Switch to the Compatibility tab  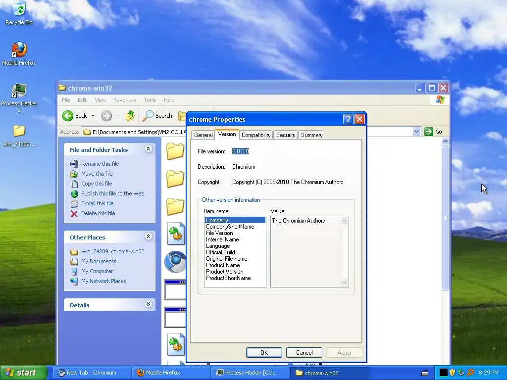[256, 135]
